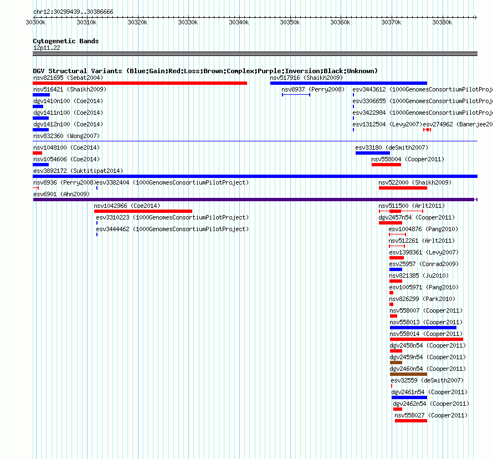Click dgv2460n54 (Cooper2011) label
This screenshot has width=493, height=459.
428,369
